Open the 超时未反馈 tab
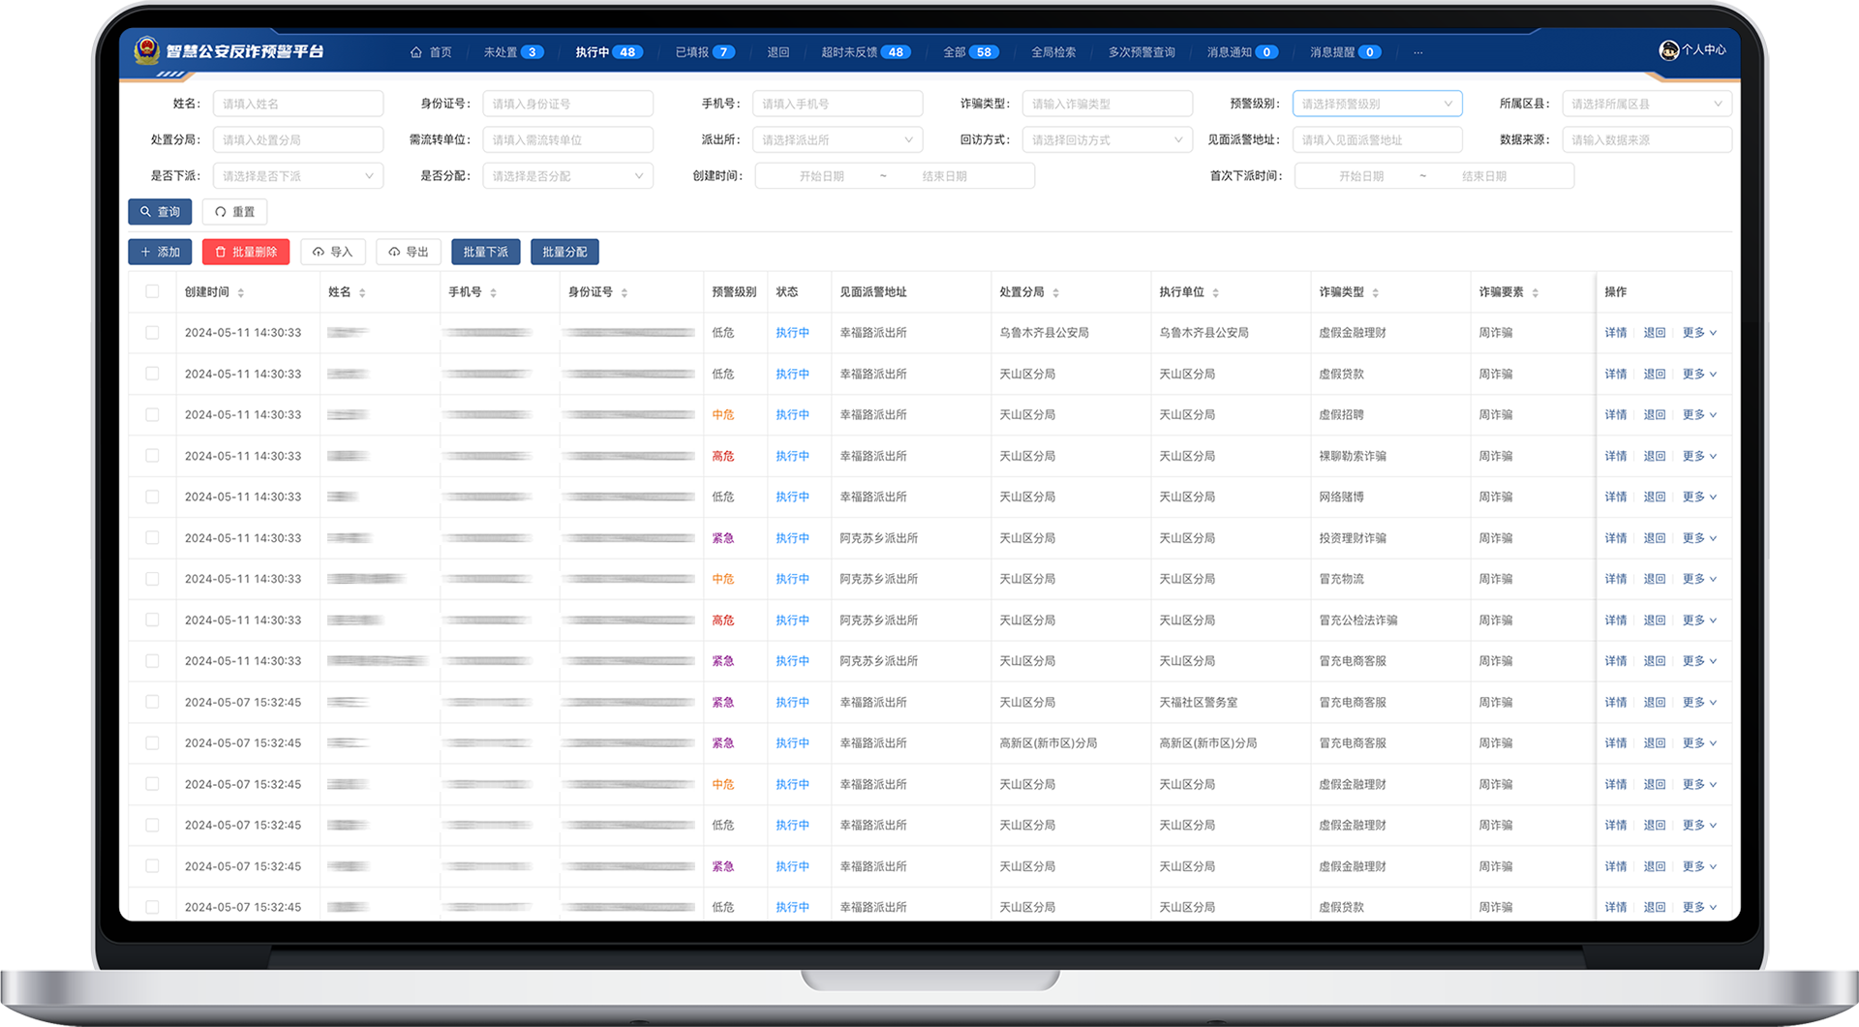This screenshot has height=1027, width=1859. [865, 52]
